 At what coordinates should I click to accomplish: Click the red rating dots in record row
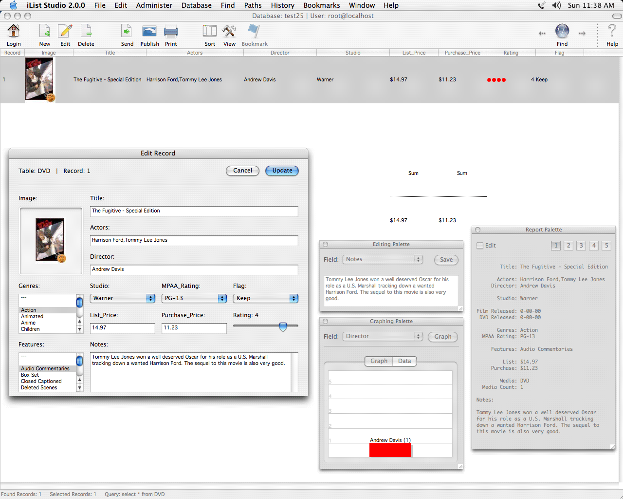point(496,80)
